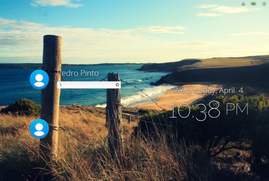
Task: Open the power shutdown menu icon
Action: [264, 4]
